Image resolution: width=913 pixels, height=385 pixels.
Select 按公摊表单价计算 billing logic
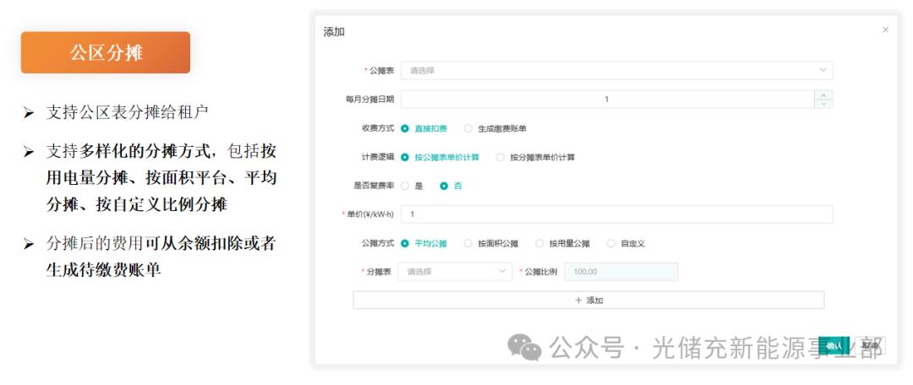pos(440,157)
